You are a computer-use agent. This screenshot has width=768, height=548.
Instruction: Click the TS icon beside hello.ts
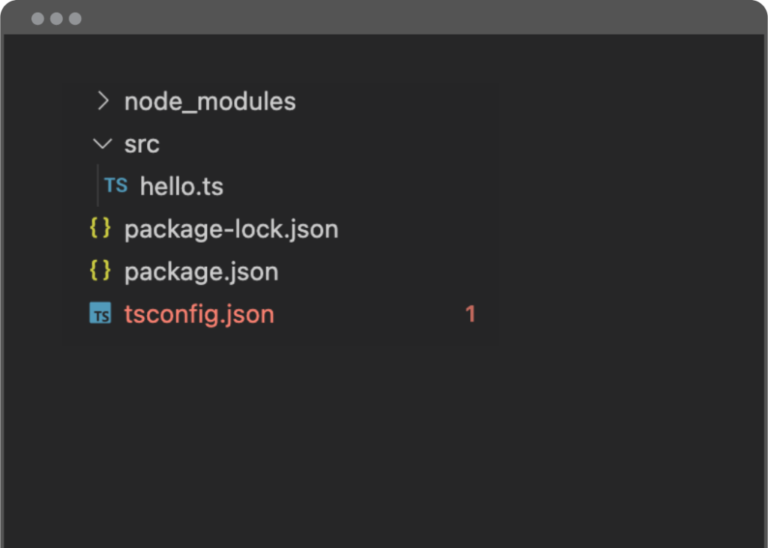pyautogui.click(x=116, y=186)
